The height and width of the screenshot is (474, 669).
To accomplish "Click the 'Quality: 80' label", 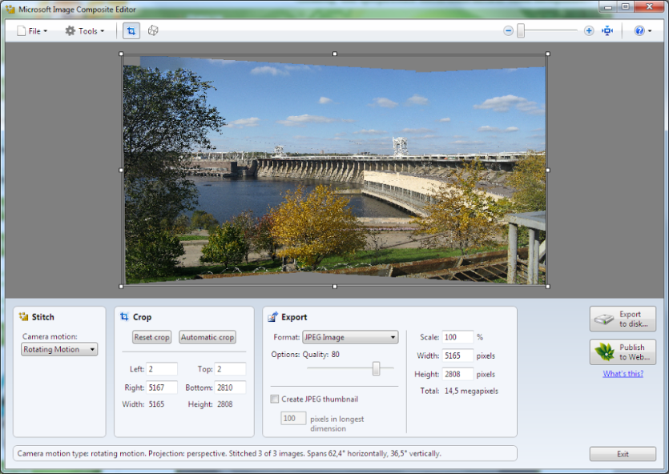I will coord(320,354).
